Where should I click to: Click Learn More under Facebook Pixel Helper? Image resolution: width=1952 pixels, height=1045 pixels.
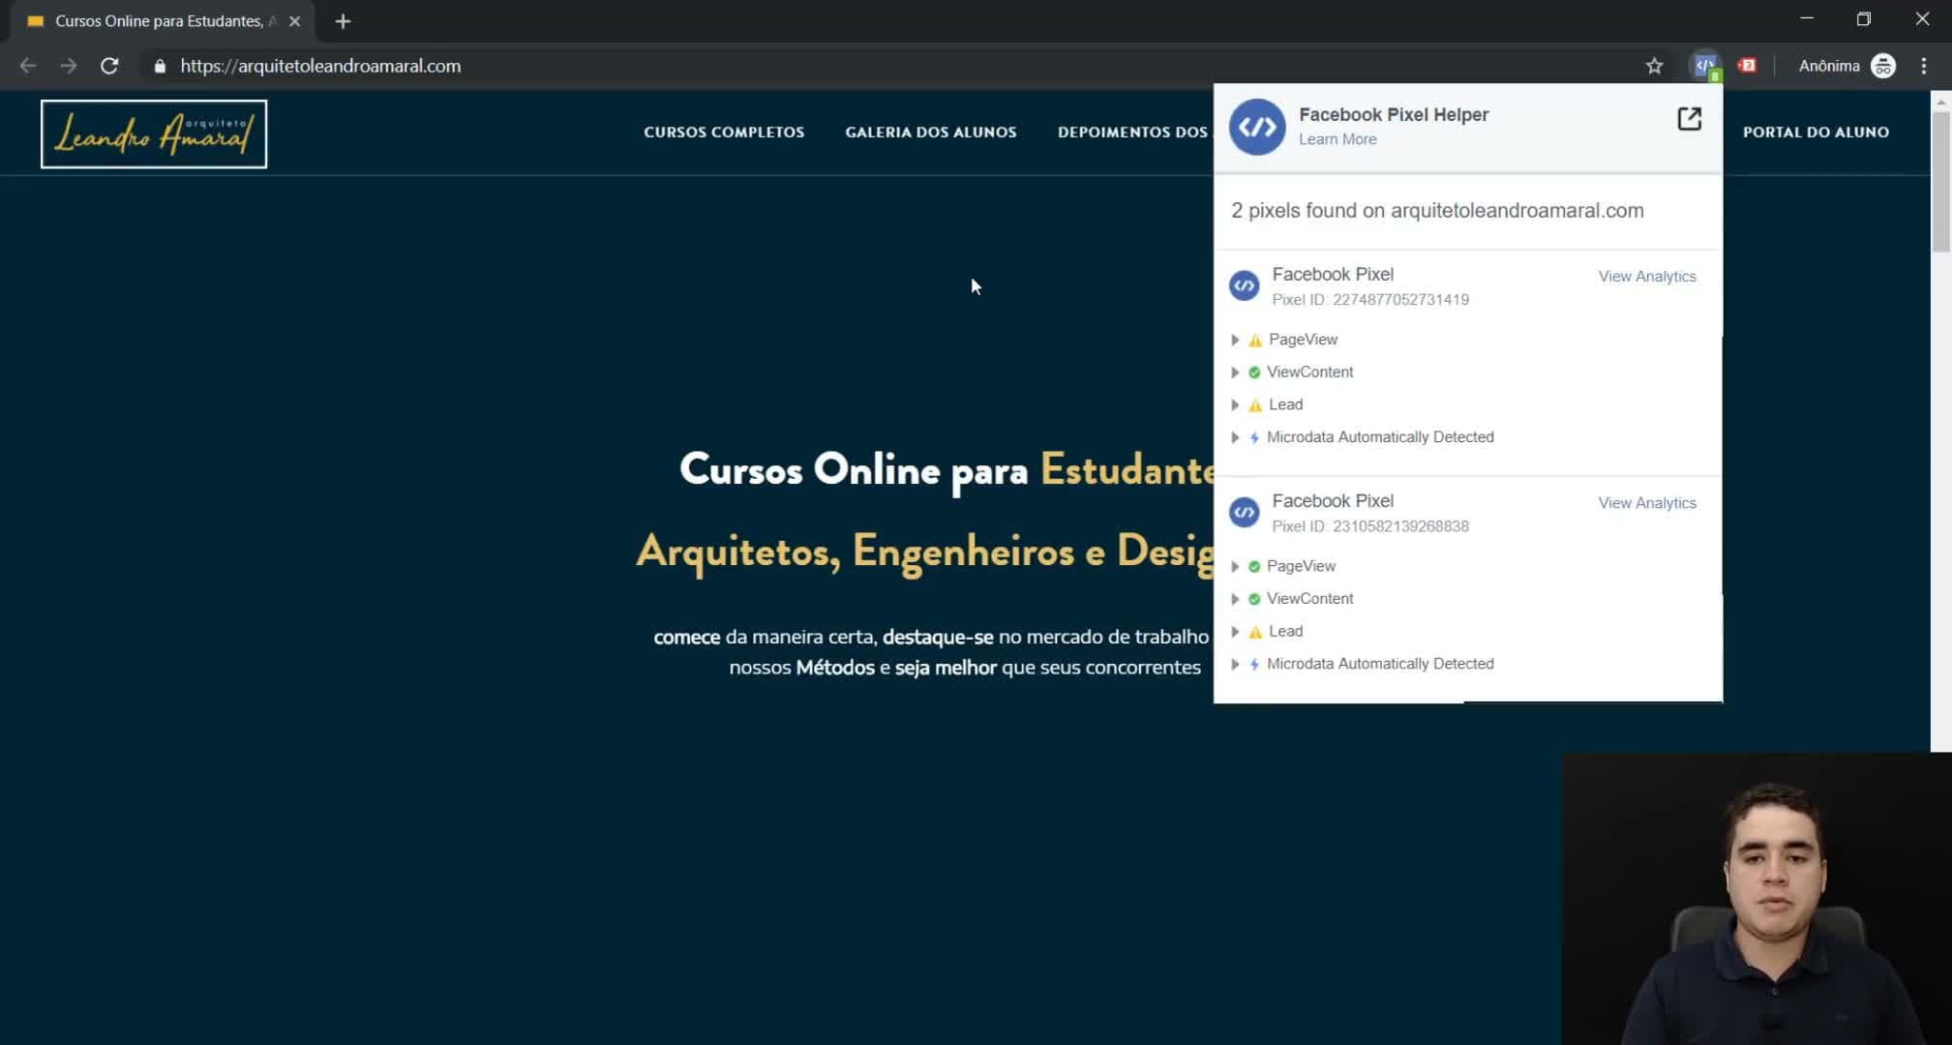coord(1337,139)
